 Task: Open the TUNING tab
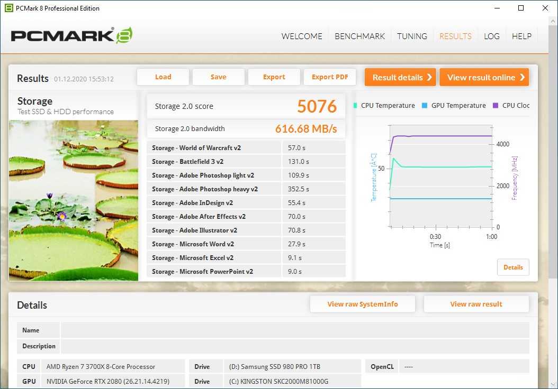click(x=412, y=36)
